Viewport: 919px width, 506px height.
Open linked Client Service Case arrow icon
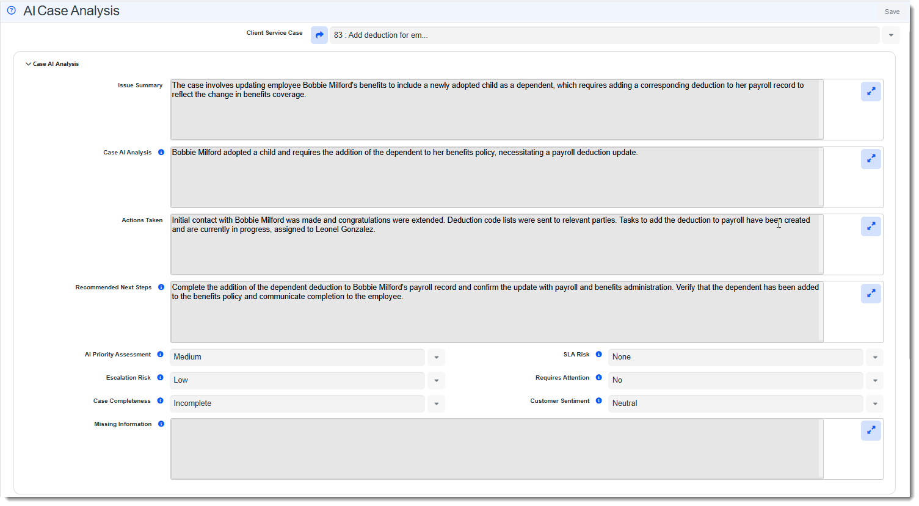coord(319,35)
